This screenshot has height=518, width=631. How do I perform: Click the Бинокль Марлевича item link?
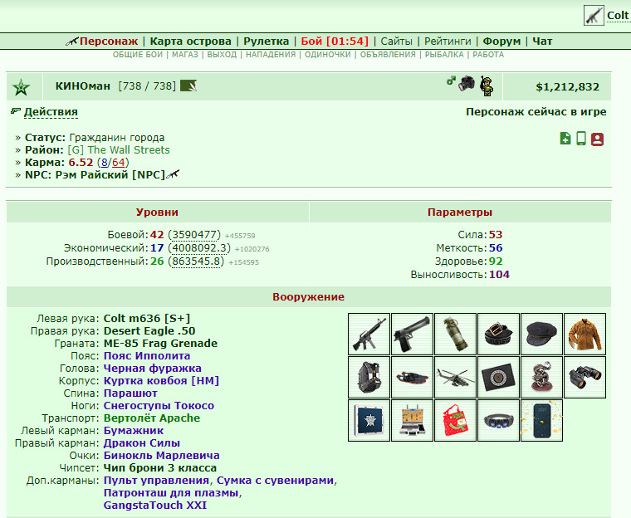click(162, 456)
